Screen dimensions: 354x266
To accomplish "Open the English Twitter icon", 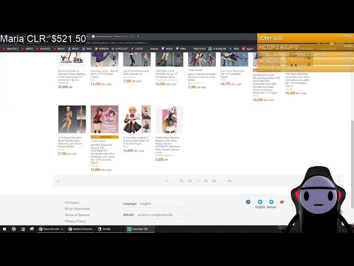I will click(x=260, y=202).
